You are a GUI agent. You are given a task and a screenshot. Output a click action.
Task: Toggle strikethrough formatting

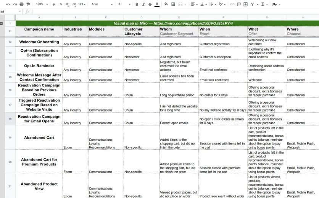[x=150, y=4]
